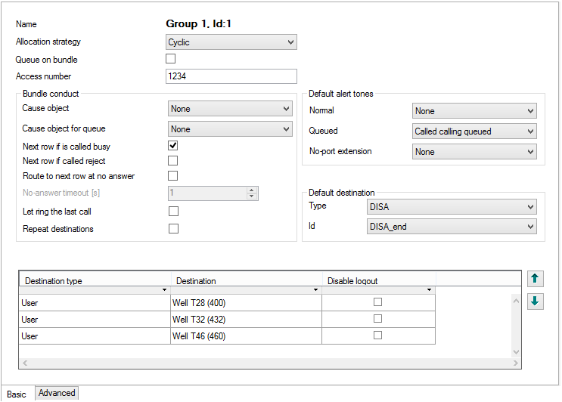
Task: Select User type cell for Well T32
Action: click(95, 319)
